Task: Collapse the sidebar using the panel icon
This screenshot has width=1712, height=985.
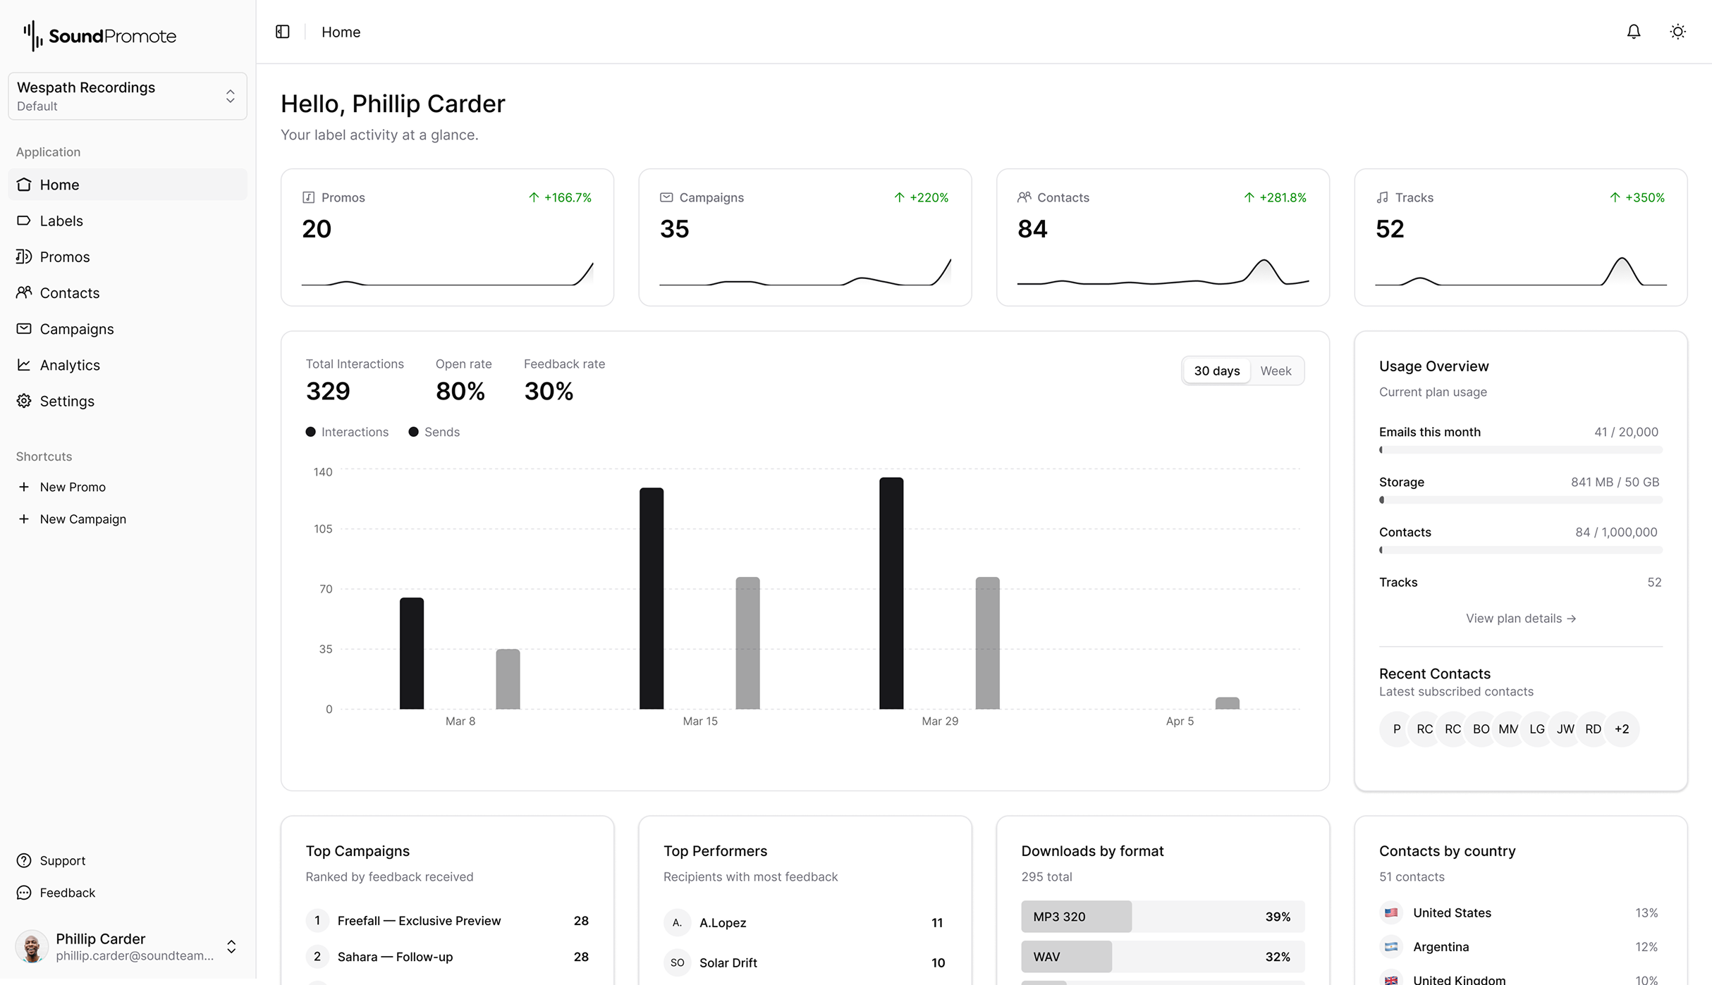Action: coord(282,31)
